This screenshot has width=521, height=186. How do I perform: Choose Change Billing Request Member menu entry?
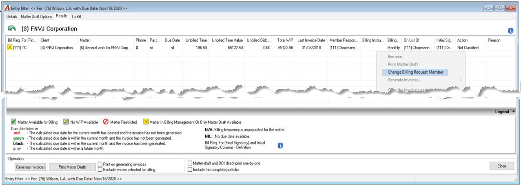click(415, 72)
